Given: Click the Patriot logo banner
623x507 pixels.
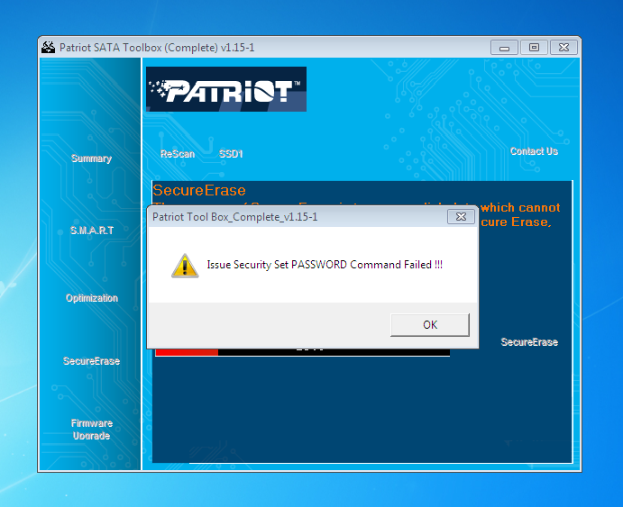Looking at the screenshot, I should (226, 89).
